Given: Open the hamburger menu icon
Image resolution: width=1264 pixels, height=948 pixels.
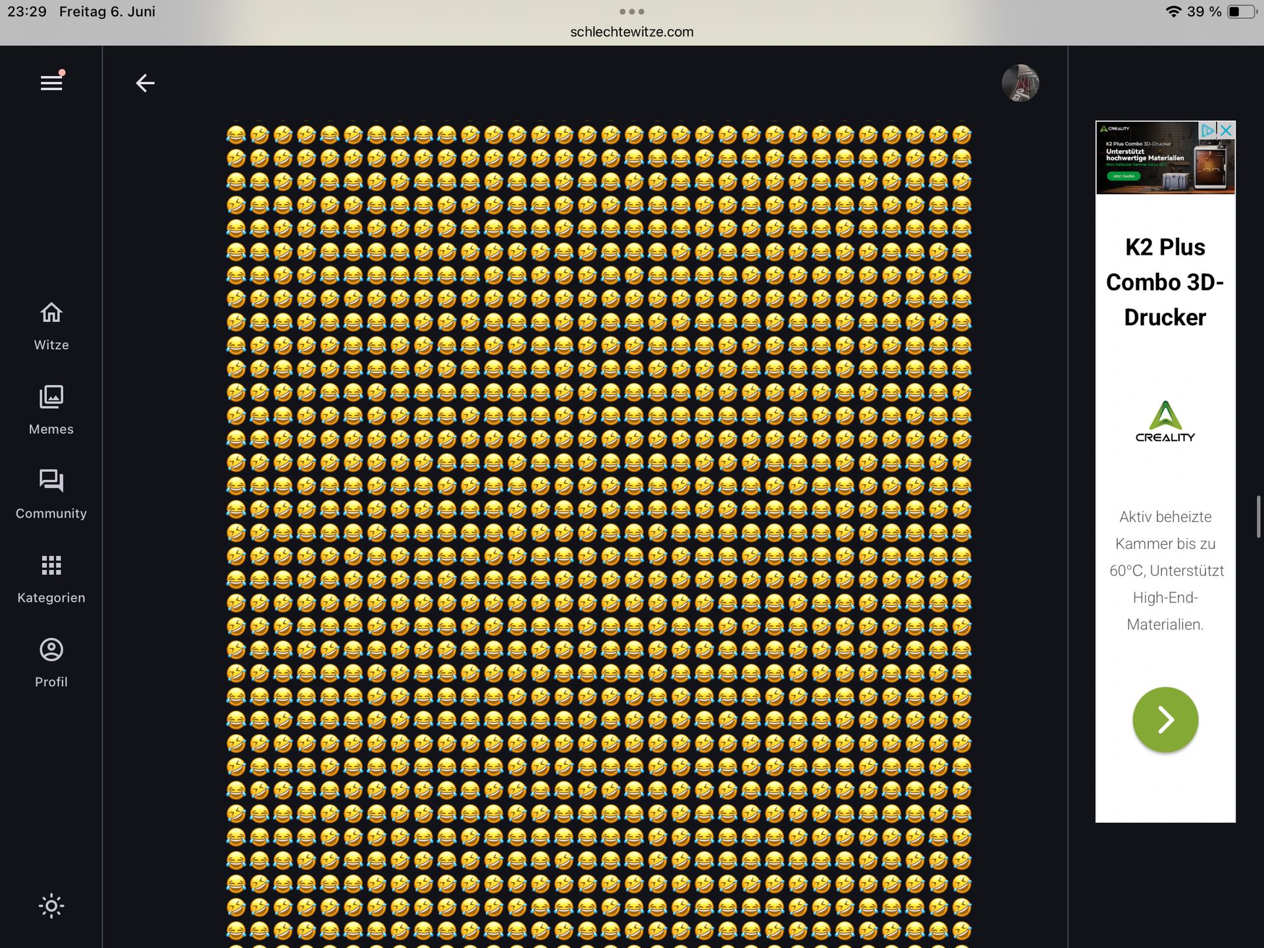Looking at the screenshot, I should (51, 83).
